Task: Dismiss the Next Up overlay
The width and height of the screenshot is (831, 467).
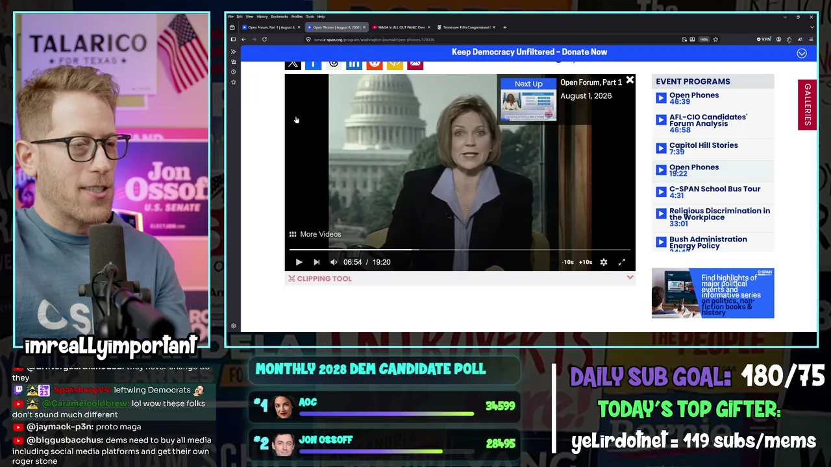Action: tap(630, 80)
